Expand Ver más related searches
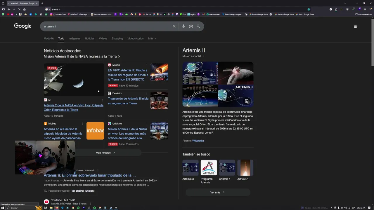The height and width of the screenshot is (210, 374). [x=218, y=192]
